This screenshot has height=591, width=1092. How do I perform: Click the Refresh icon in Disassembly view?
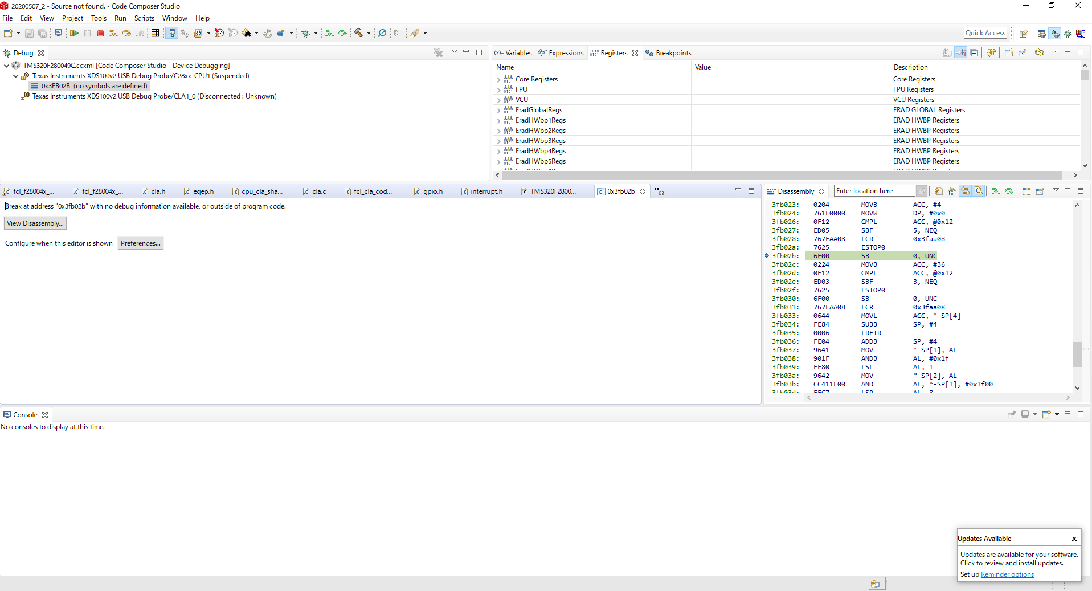(938, 191)
